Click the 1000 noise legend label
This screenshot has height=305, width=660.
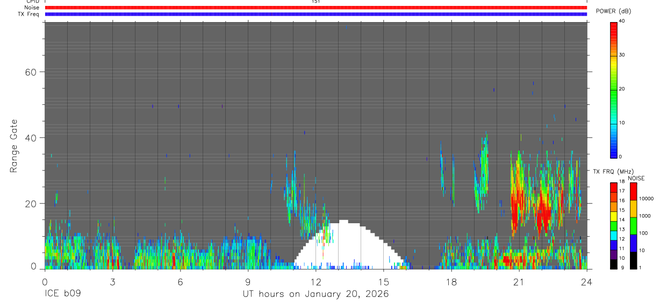coord(644,216)
